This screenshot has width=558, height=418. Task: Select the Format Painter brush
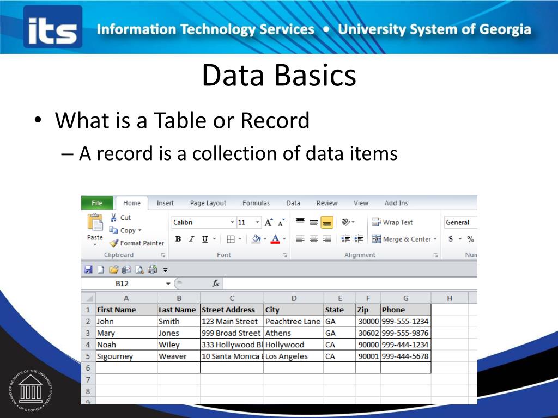(114, 243)
